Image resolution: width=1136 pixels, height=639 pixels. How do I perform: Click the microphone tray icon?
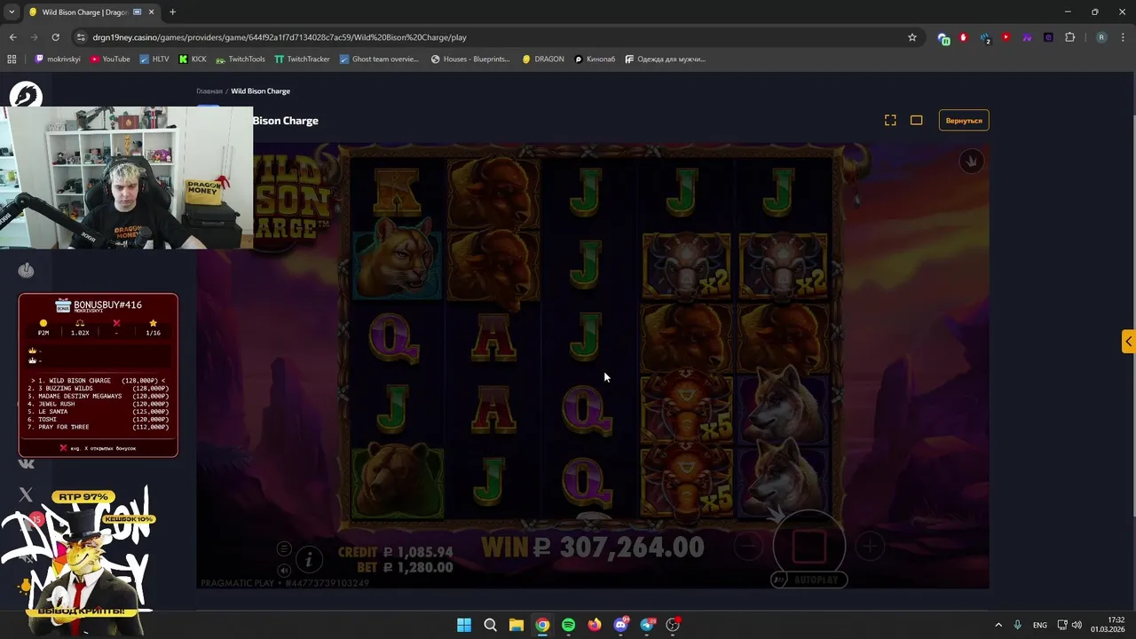pos(1018,625)
